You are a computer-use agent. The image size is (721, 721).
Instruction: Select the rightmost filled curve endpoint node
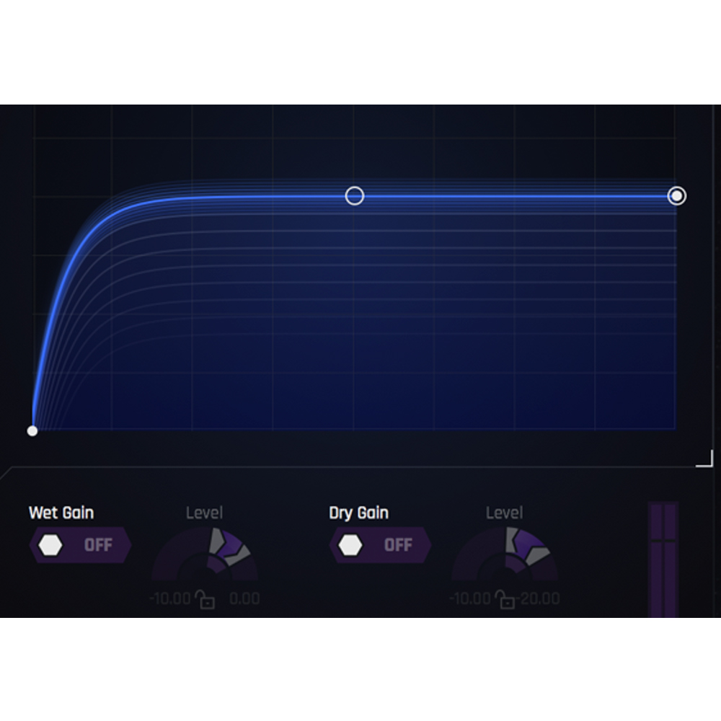point(676,195)
